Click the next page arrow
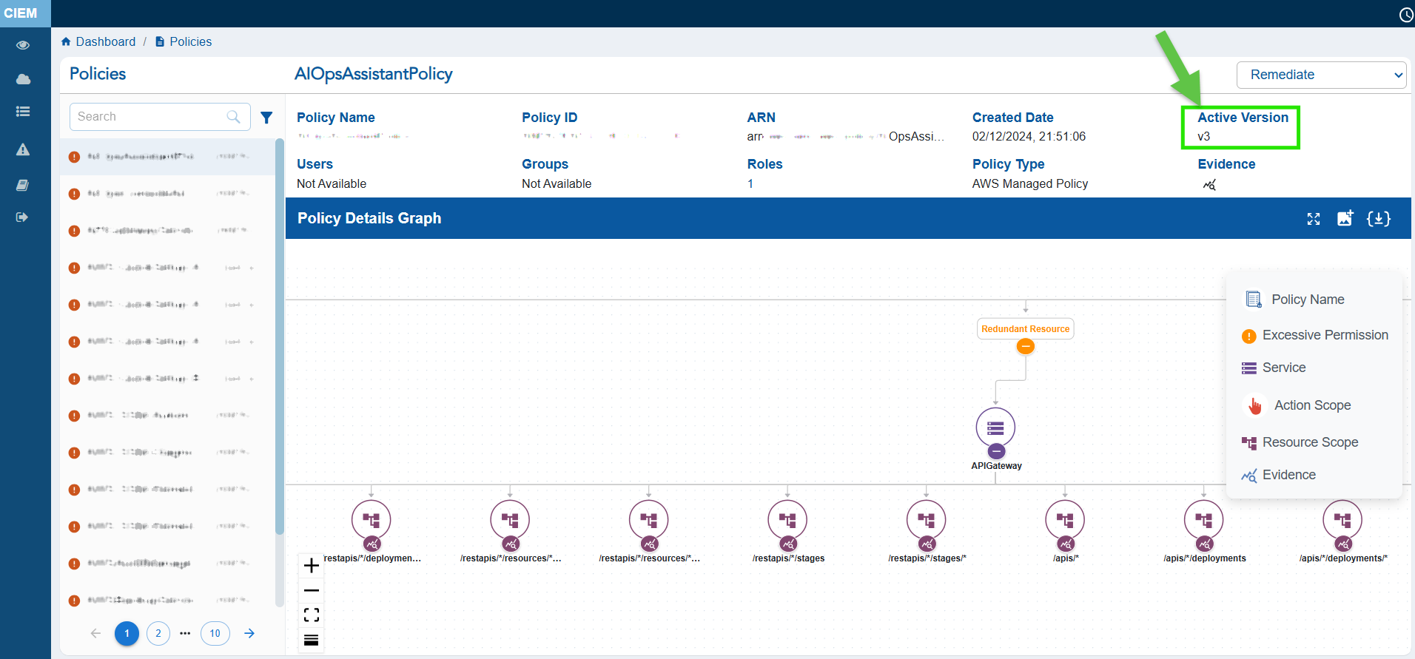1415x659 pixels. click(x=249, y=633)
